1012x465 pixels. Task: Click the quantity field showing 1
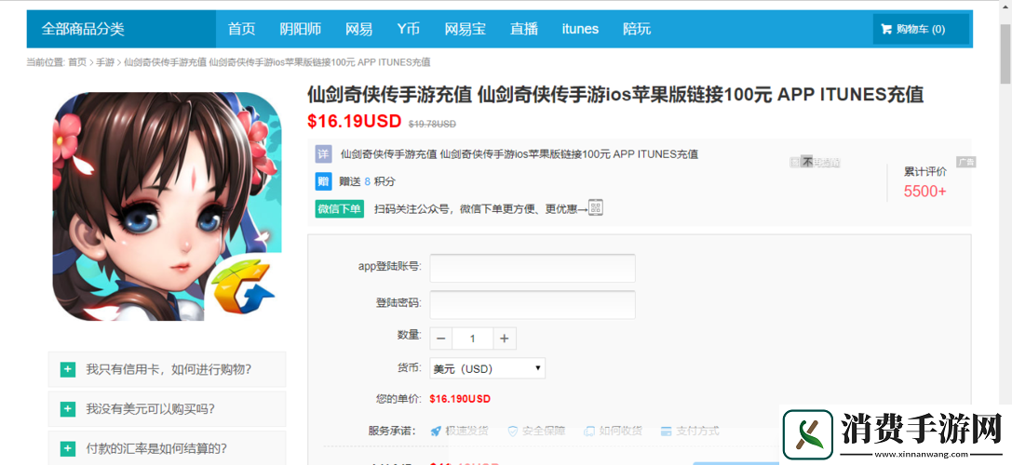[x=472, y=339]
